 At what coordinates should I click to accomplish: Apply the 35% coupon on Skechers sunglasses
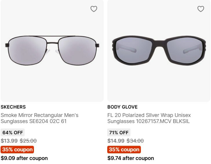pyautogui.click(x=17, y=150)
